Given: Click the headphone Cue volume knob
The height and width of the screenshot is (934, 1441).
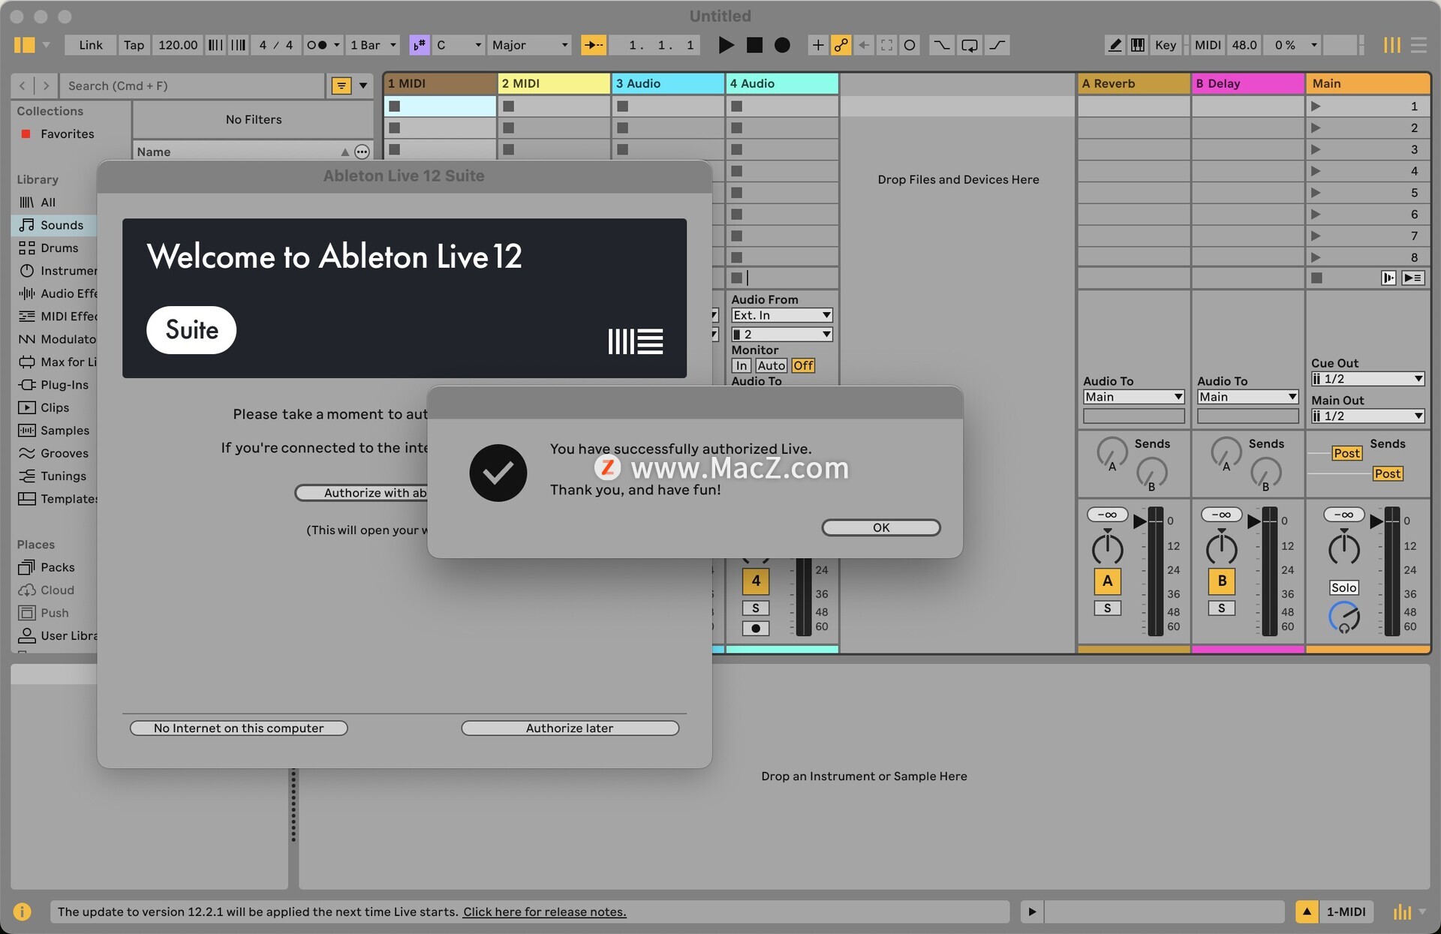Looking at the screenshot, I should [x=1344, y=617].
